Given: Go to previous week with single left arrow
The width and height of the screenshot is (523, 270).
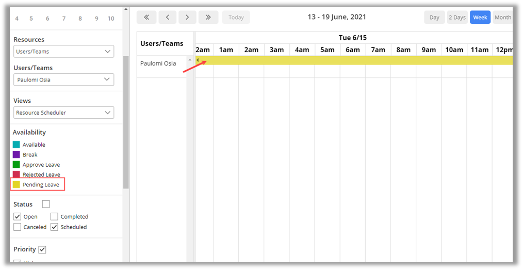Looking at the screenshot, I should (167, 18).
